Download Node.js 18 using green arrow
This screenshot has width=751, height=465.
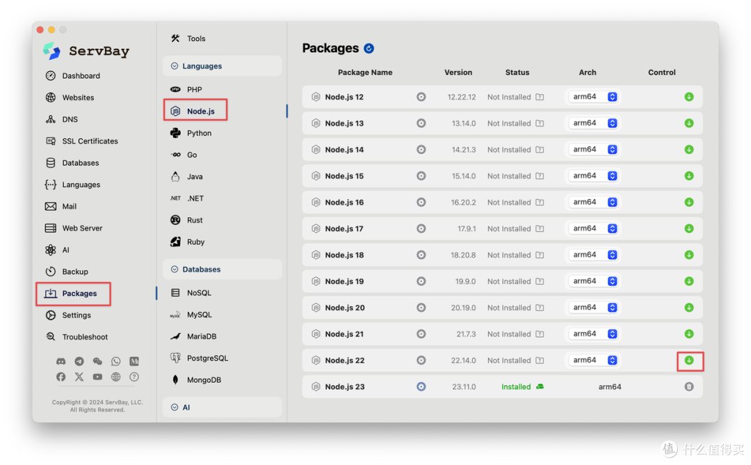[689, 255]
